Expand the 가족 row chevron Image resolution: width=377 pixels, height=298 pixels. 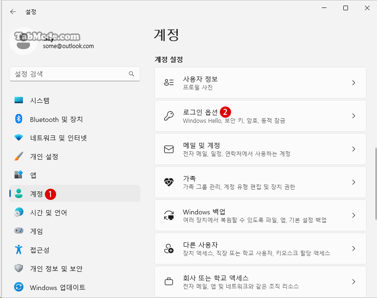click(x=354, y=182)
